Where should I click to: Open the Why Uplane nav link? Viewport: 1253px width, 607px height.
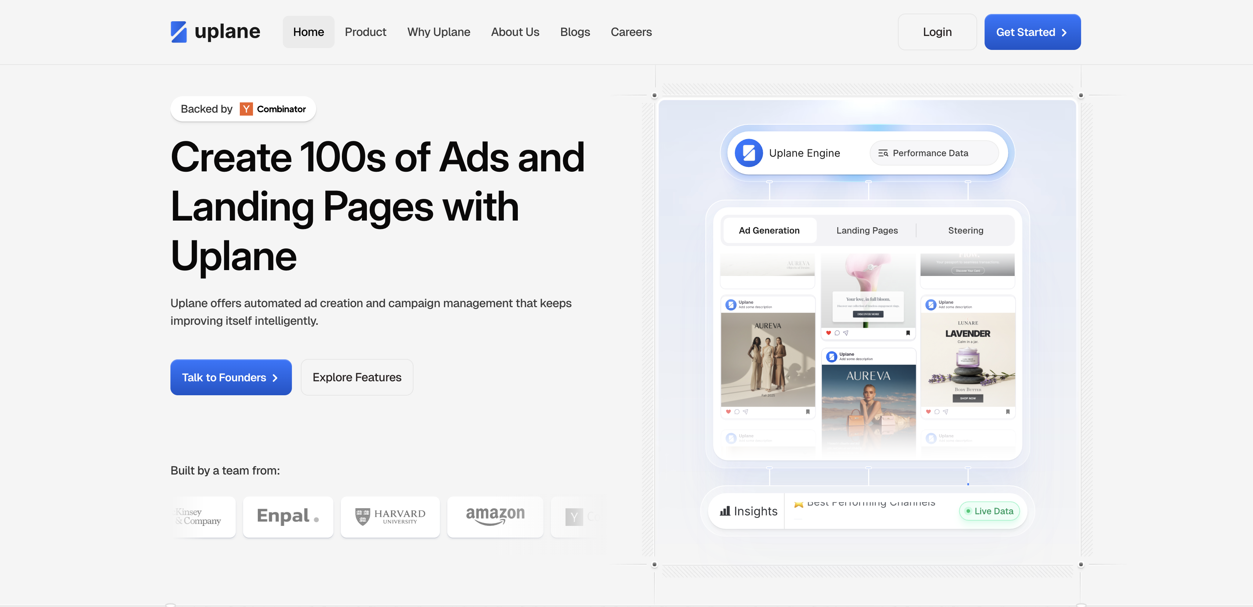click(x=438, y=32)
